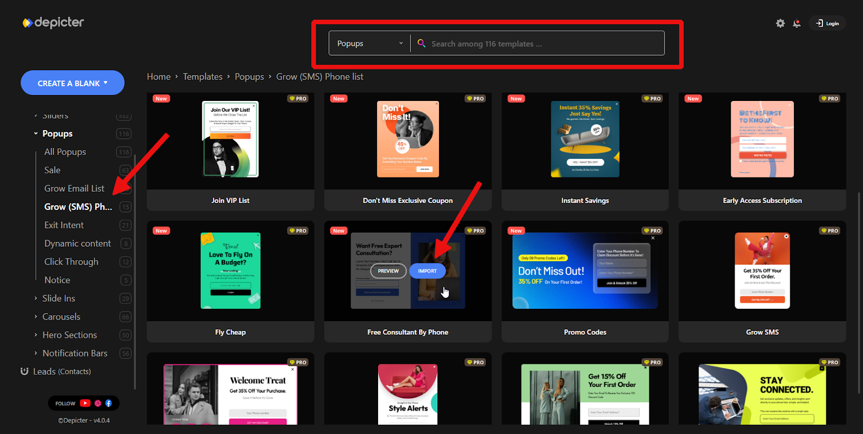Open the notifications bell icon
The width and height of the screenshot is (863, 434).
pyautogui.click(x=797, y=23)
